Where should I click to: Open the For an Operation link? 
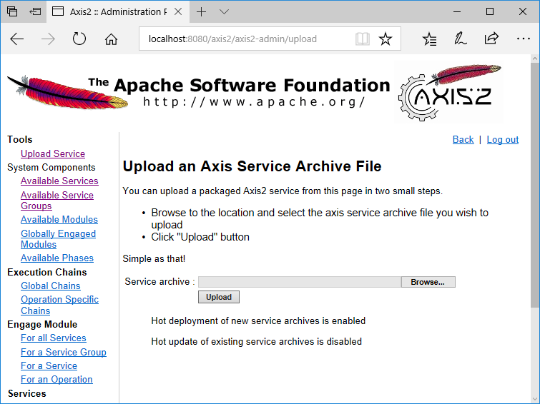point(57,379)
